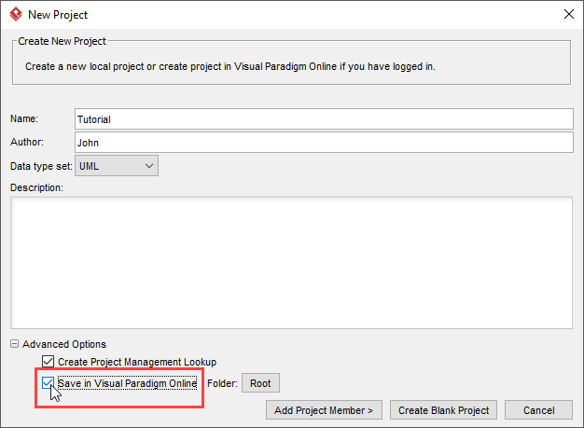Click the Folder label
This screenshot has width=584, height=428.
[x=222, y=383]
